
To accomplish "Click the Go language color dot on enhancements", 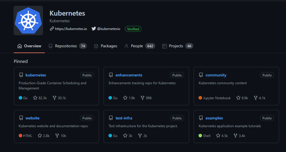I will [110, 98].
